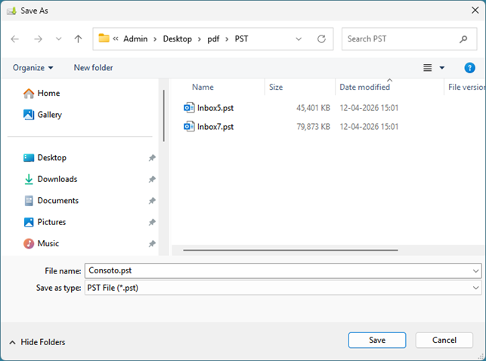Image resolution: width=486 pixels, height=361 pixels.
Task: Open the Organize menu
Action: coord(33,68)
